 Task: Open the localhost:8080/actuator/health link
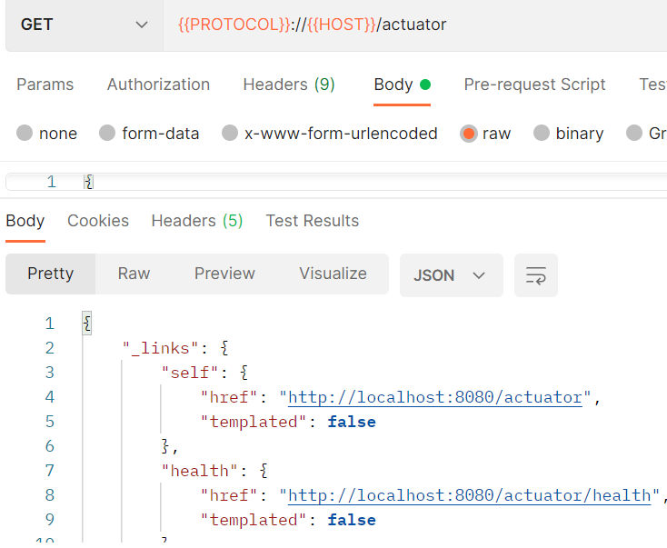pyautogui.click(x=469, y=495)
